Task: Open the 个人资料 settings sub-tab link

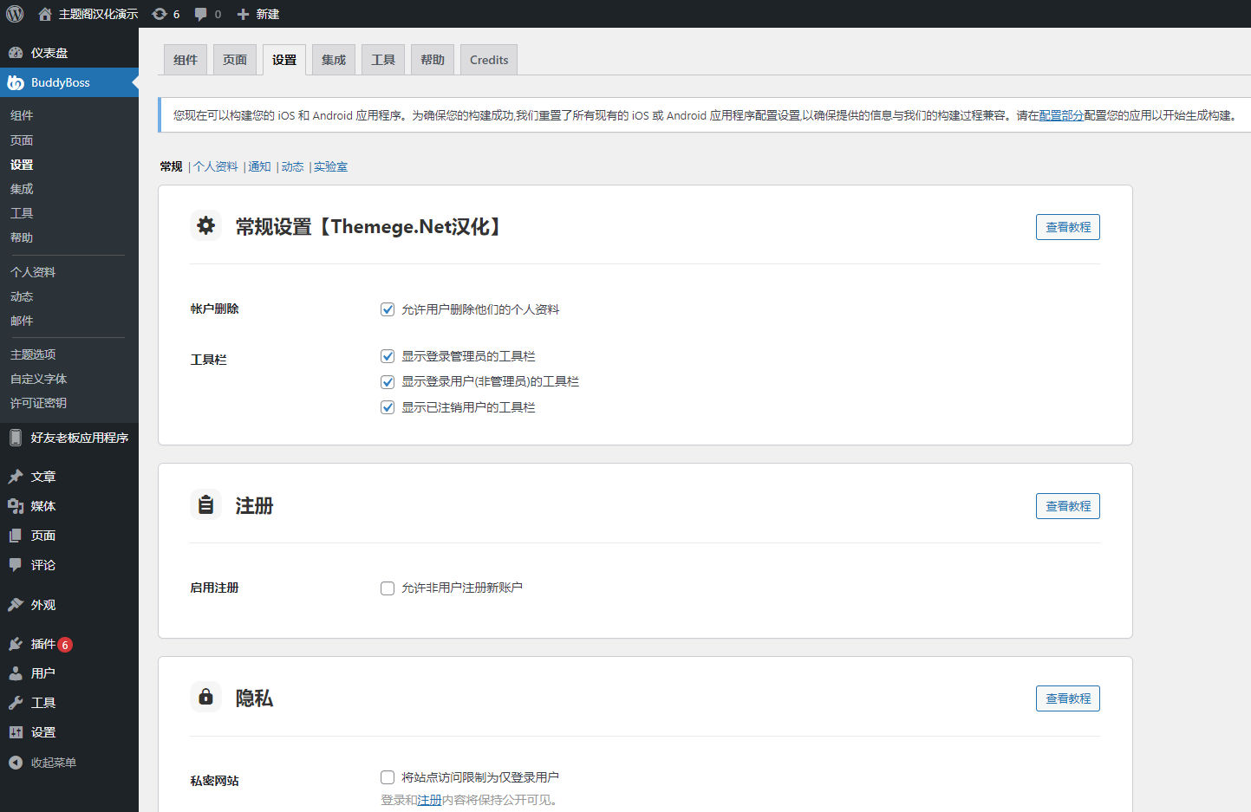Action: 216,166
